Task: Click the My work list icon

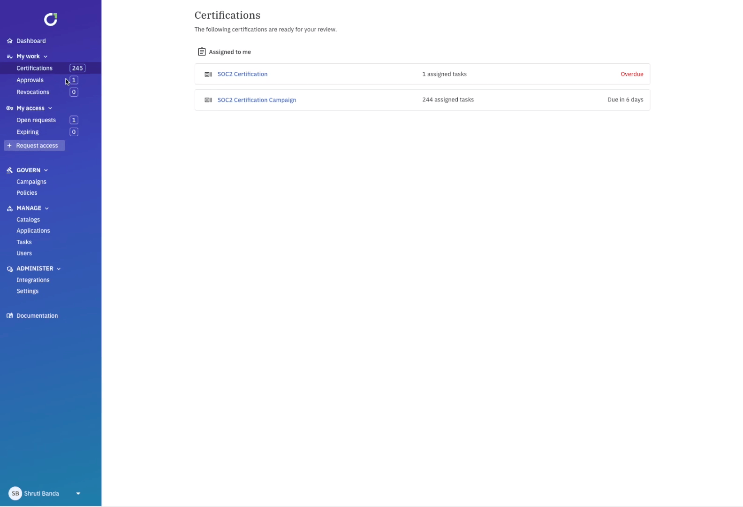Action: click(9, 56)
